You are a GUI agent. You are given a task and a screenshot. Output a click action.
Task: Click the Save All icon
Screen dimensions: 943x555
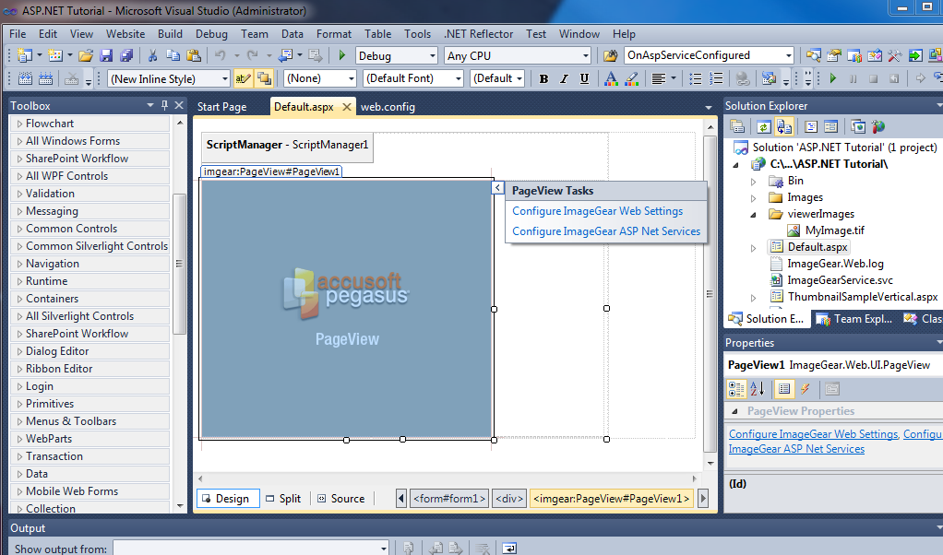tap(126, 56)
